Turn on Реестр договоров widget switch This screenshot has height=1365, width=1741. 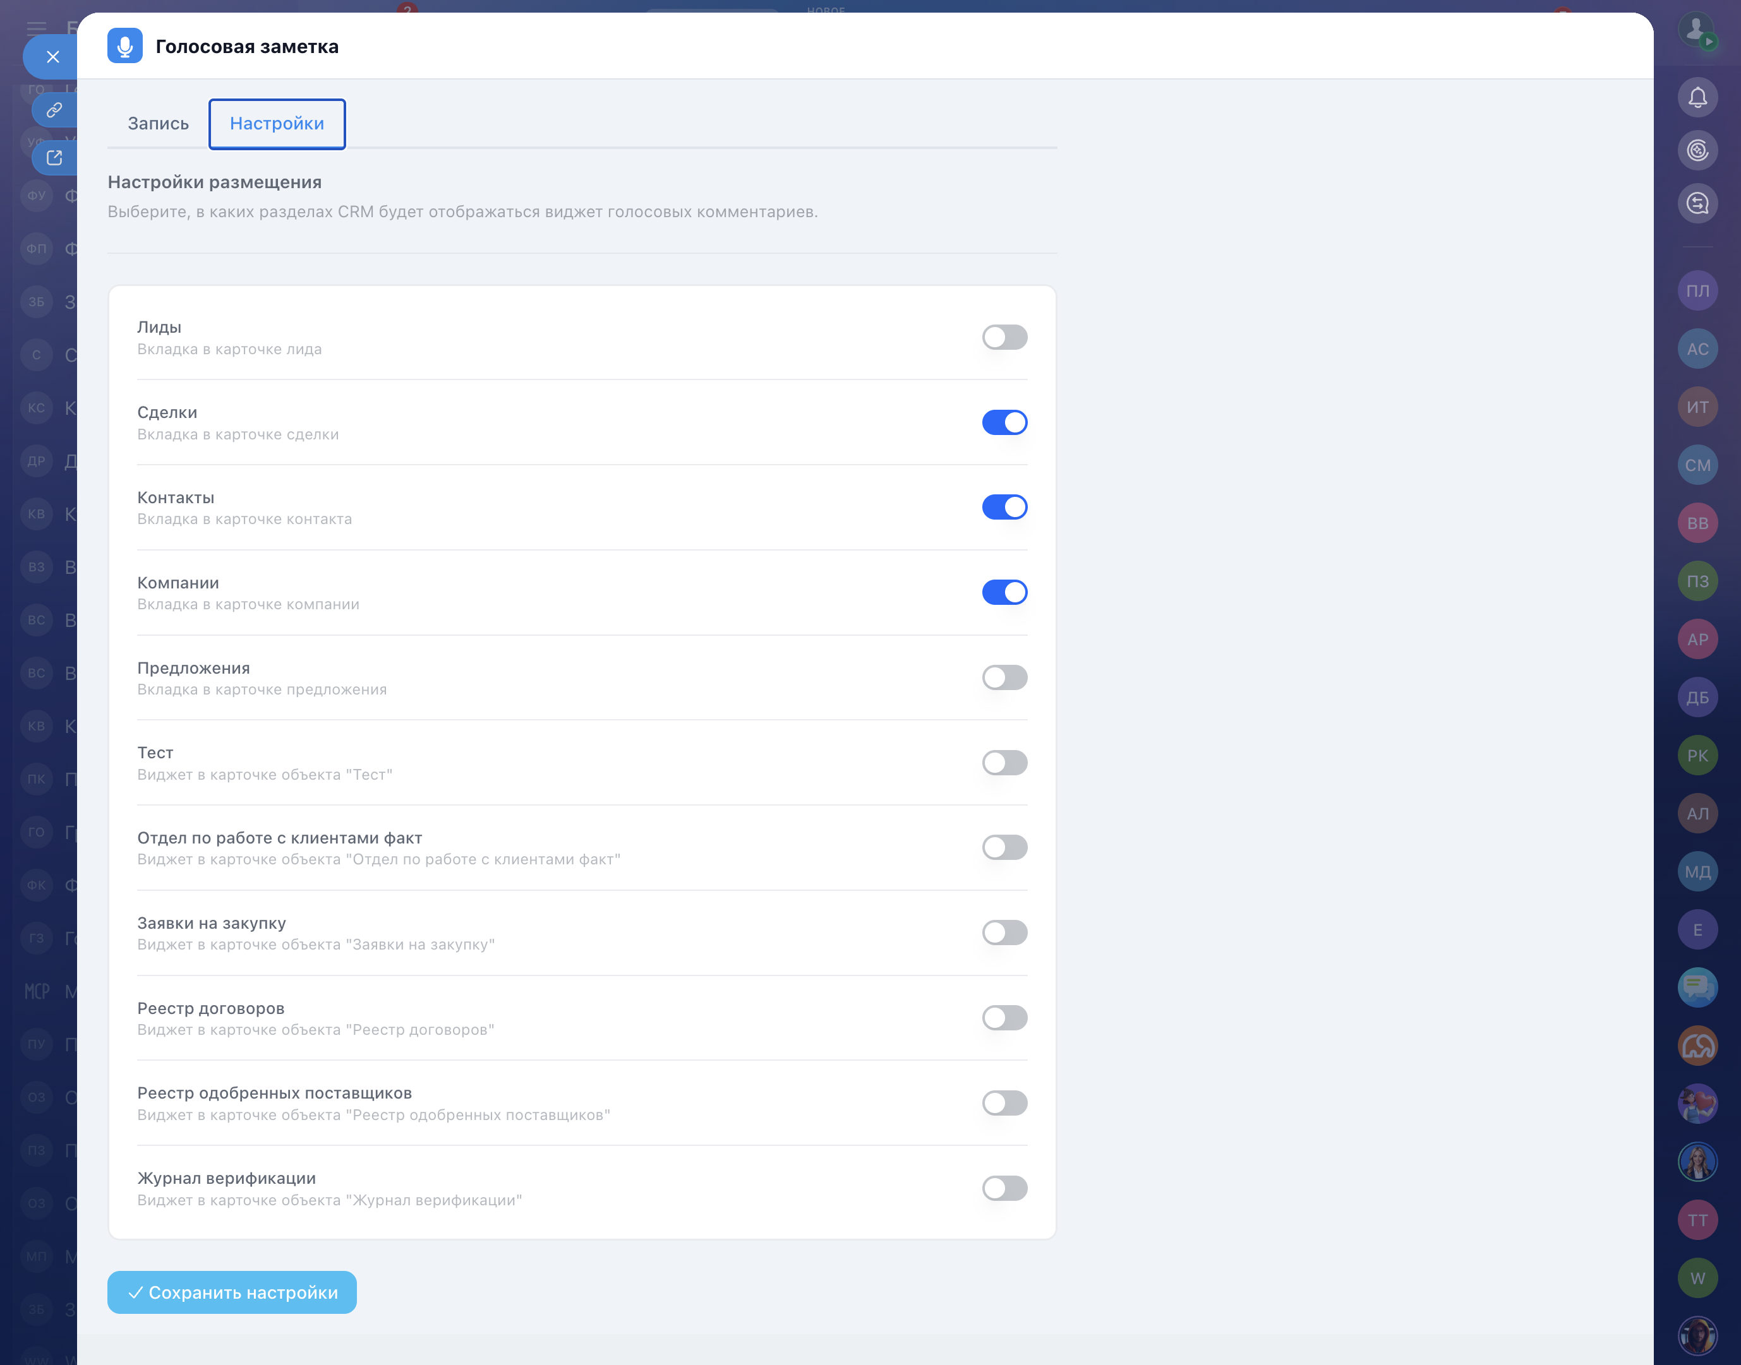pyautogui.click(x=1004, y=1018)
